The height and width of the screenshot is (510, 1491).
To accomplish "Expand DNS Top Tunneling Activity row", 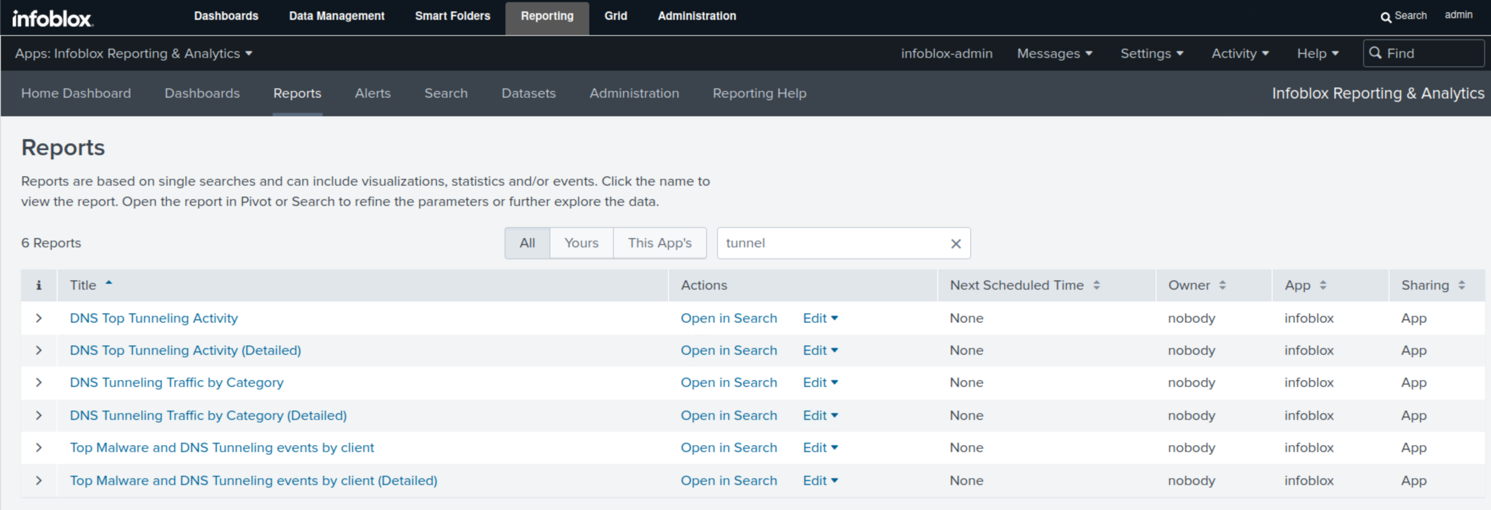I will (x=39, y=318).
